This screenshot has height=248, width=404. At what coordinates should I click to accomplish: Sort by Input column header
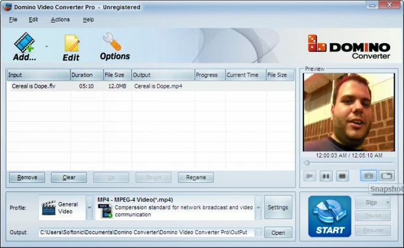(39, 75)
